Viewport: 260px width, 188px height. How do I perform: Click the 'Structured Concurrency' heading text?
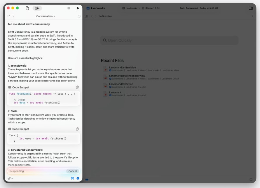[27, 150]
